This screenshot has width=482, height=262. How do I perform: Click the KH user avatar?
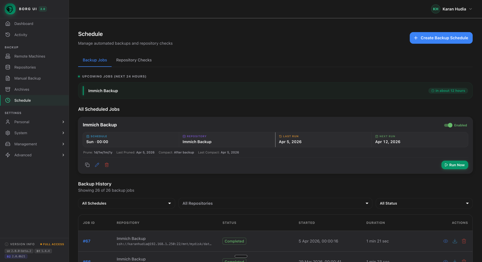click(x=435, y=9)
